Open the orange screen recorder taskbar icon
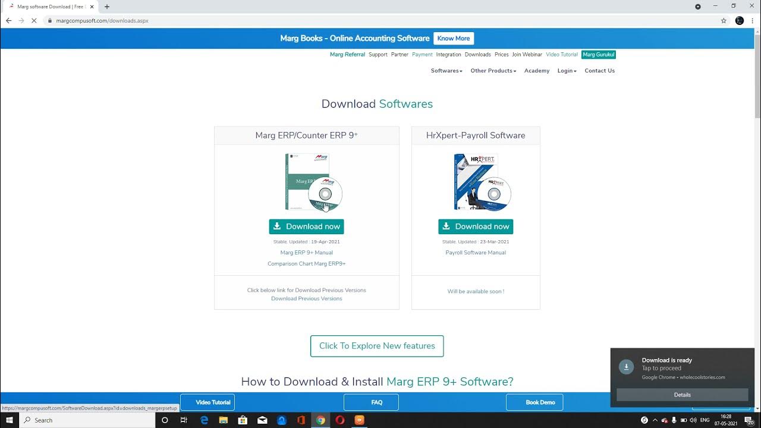 click(x=359, y=420)
